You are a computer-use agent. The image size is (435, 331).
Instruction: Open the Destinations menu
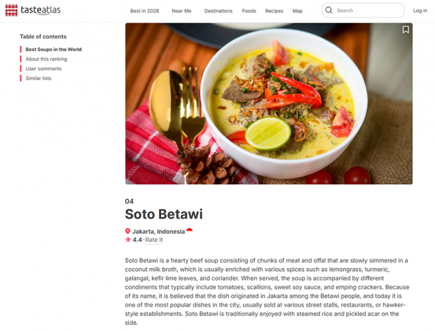click(x=218, y=11)
